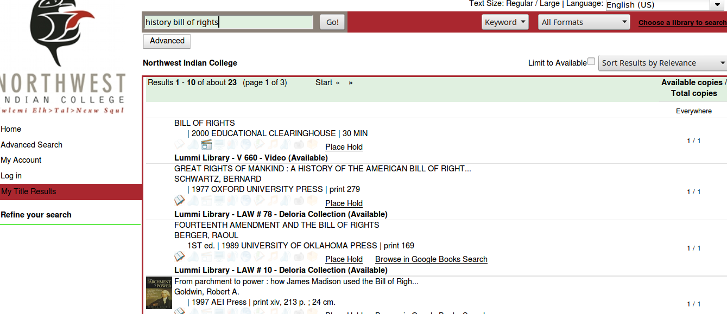Place Hold on GREAT RIGHTS OF MANKIND
The image size is (727, 314).
pyautogui.click(x=344, y=203)
